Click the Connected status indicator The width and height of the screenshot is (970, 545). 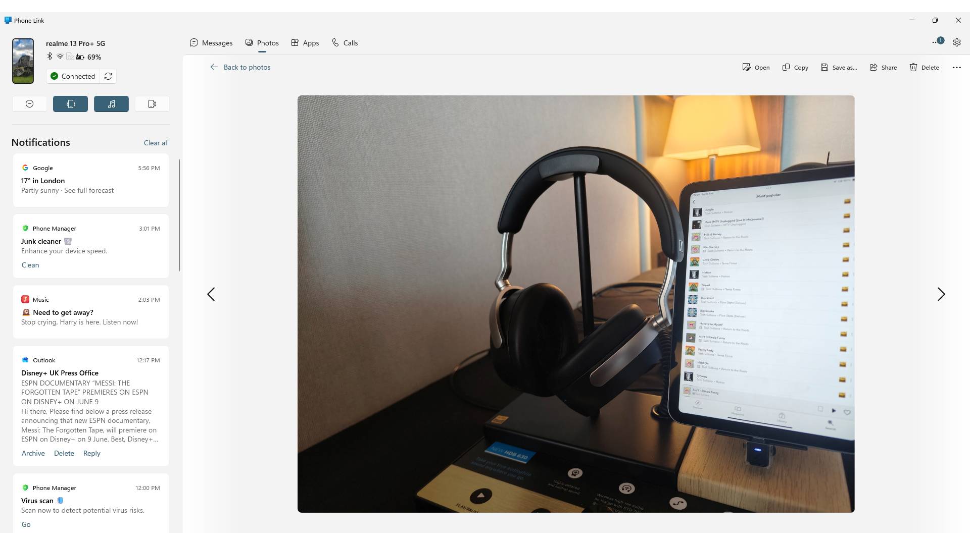pos(73,76)
